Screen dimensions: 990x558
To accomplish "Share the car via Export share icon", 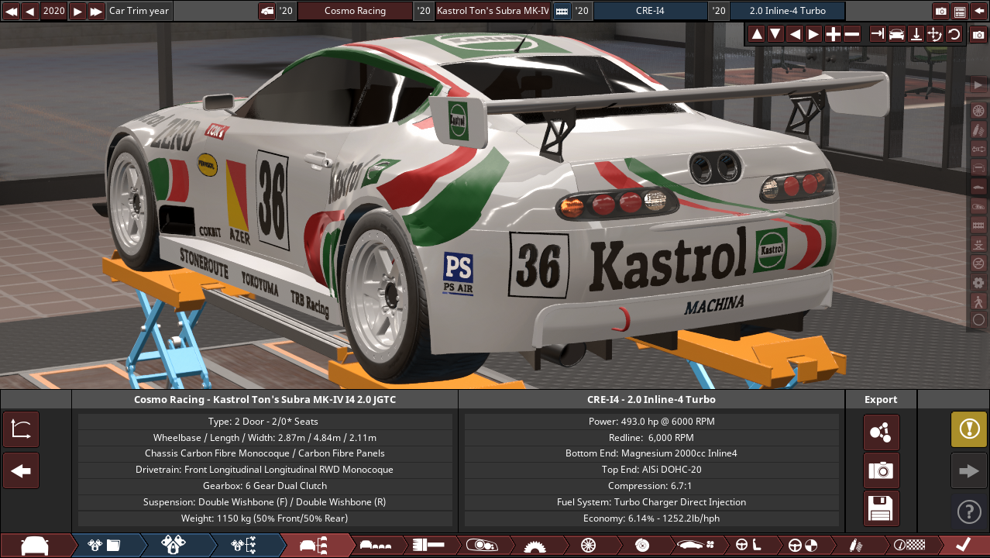I will click(x=882, y=432).
